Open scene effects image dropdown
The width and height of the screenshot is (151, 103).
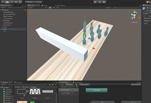[58, 8]
